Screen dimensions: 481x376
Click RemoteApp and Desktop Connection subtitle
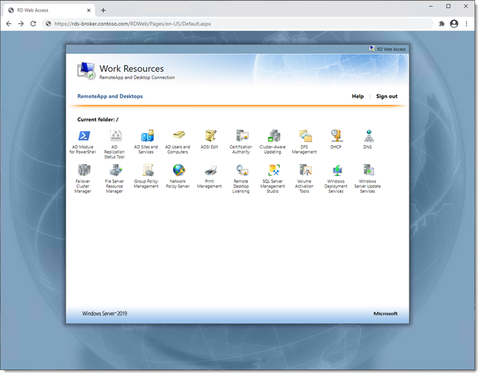[137, 78]
